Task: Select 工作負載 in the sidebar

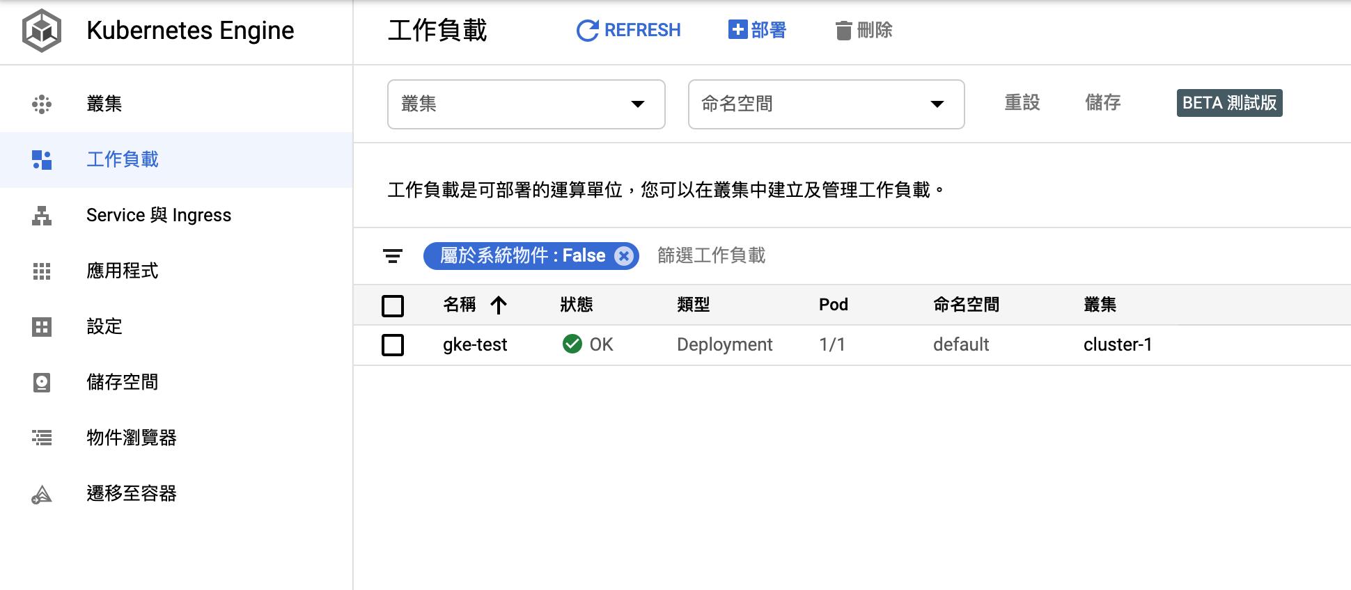Action: 176,160
